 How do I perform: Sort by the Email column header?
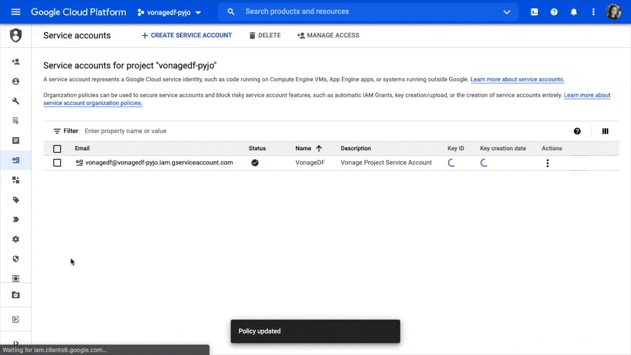82,149
